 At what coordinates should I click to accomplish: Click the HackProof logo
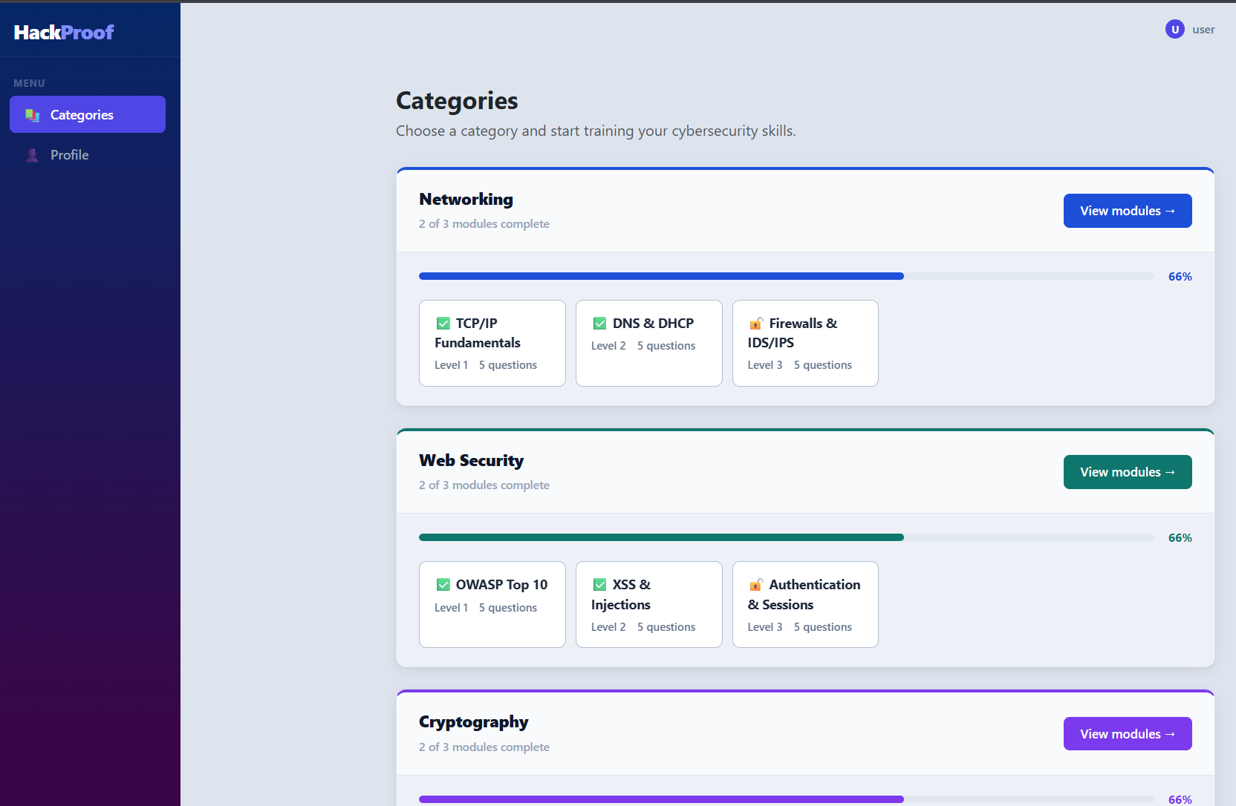(x=62, y=32)
